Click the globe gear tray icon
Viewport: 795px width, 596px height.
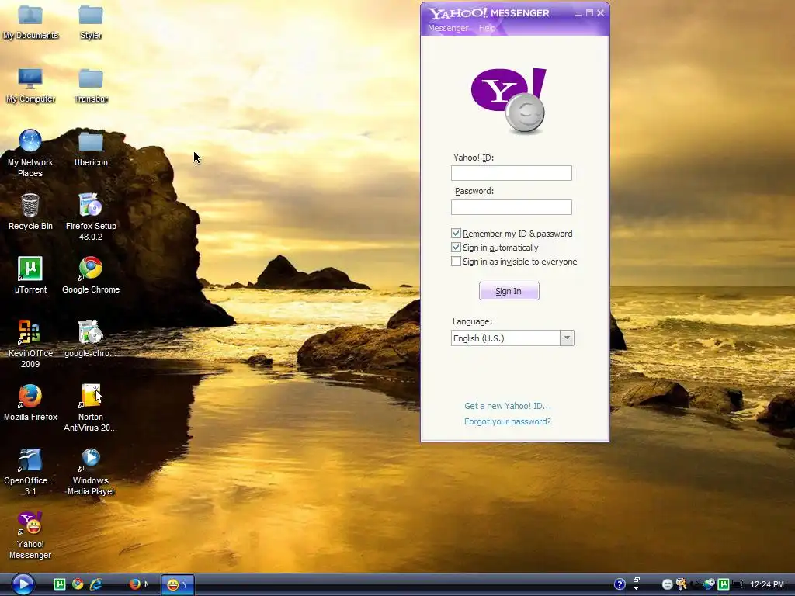(710, 584)
